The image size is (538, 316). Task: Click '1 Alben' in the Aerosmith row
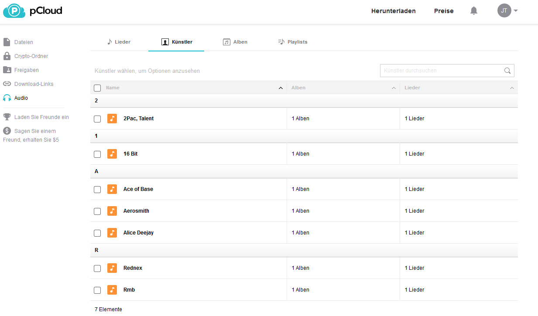click(300, 211)
